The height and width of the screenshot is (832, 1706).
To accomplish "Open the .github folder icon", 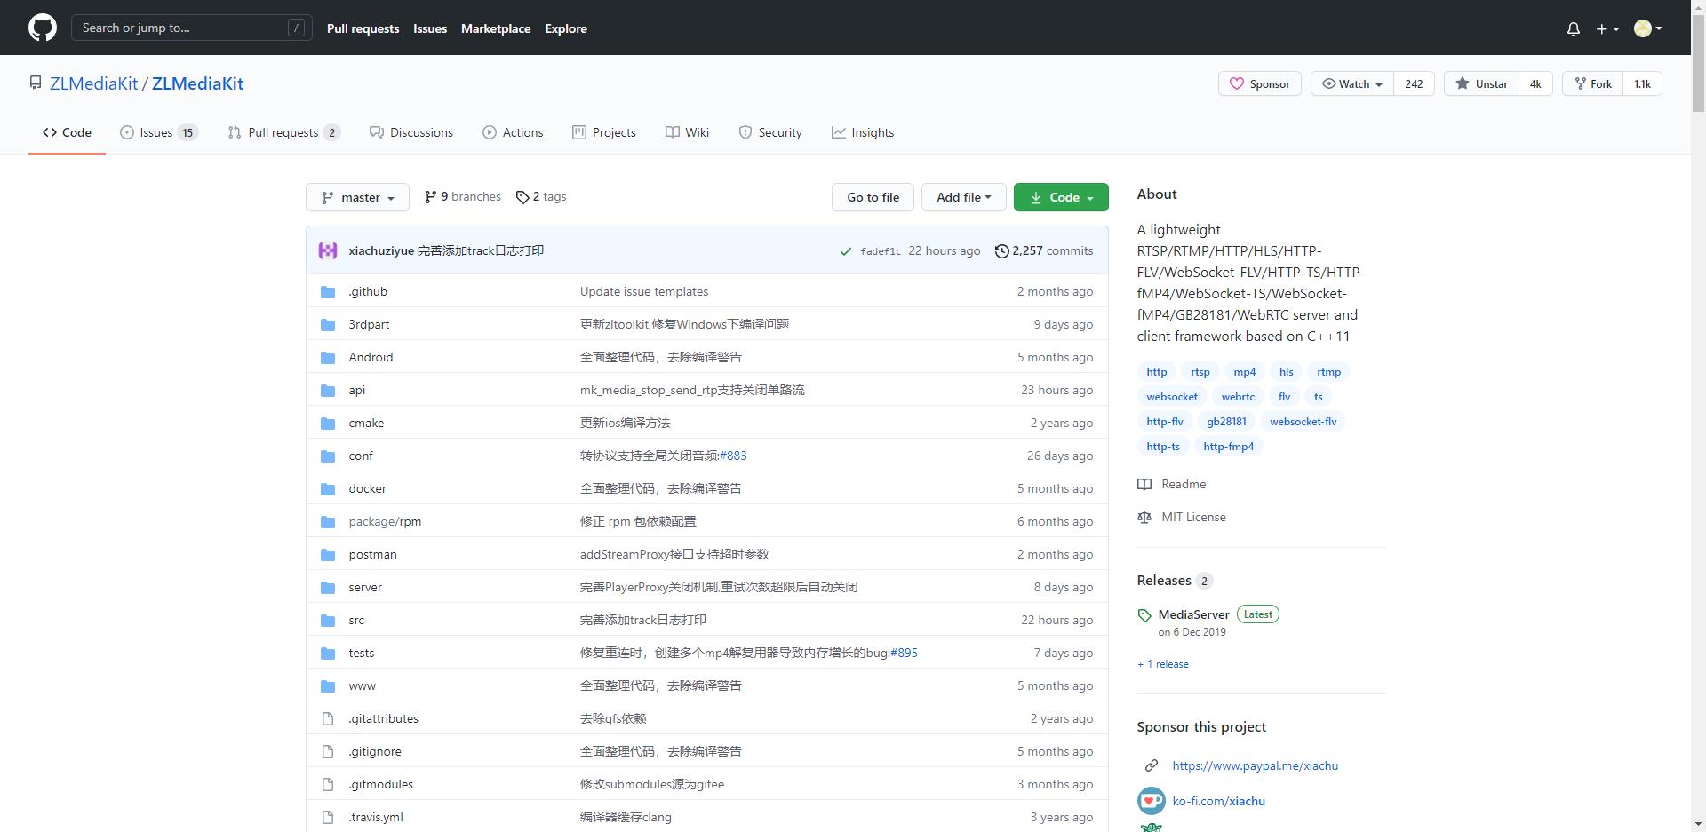I will click(328, 292).
